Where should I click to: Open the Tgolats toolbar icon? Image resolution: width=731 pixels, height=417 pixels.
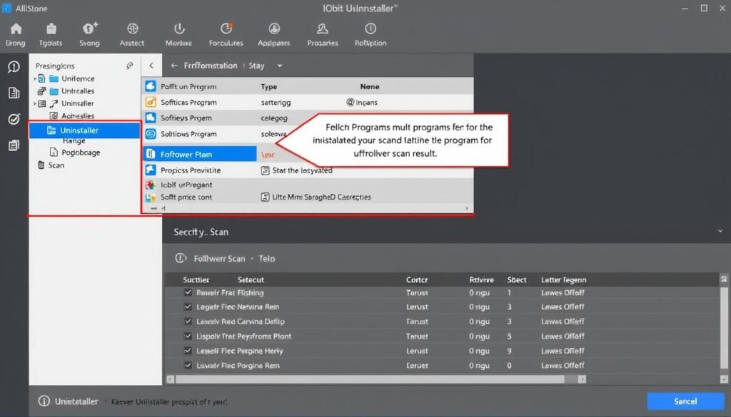pyautogui.click(x=51, y=34)
